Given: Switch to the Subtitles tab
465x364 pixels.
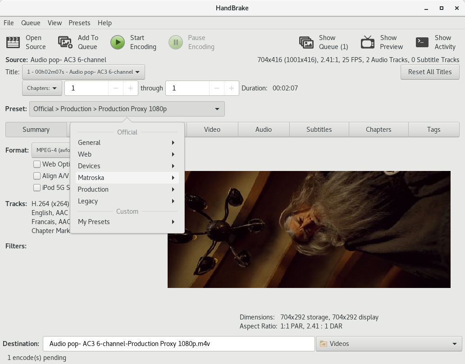Looking at the screenshot, I should click(x=319, y=130).
